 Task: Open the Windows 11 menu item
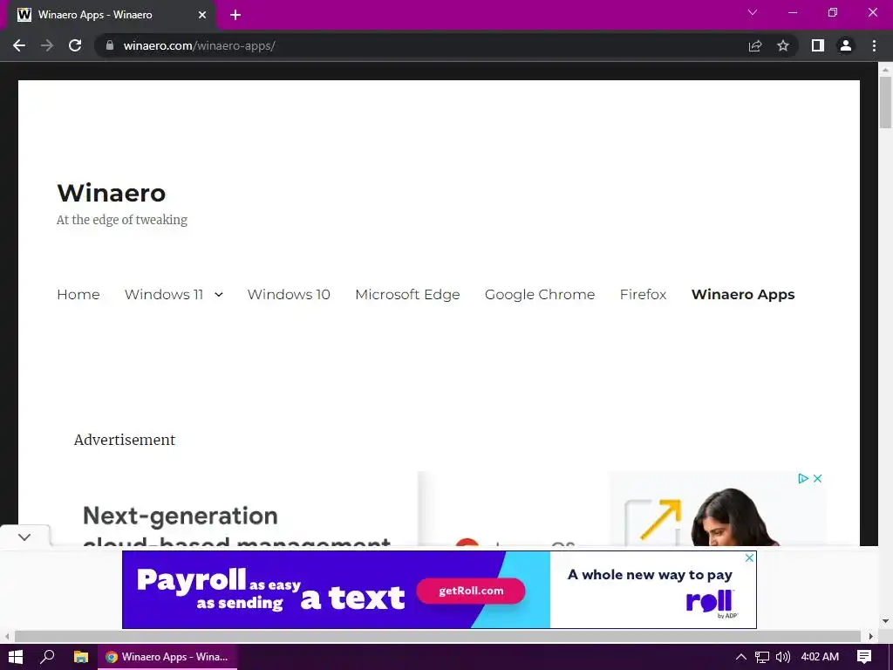coord(163,295)
